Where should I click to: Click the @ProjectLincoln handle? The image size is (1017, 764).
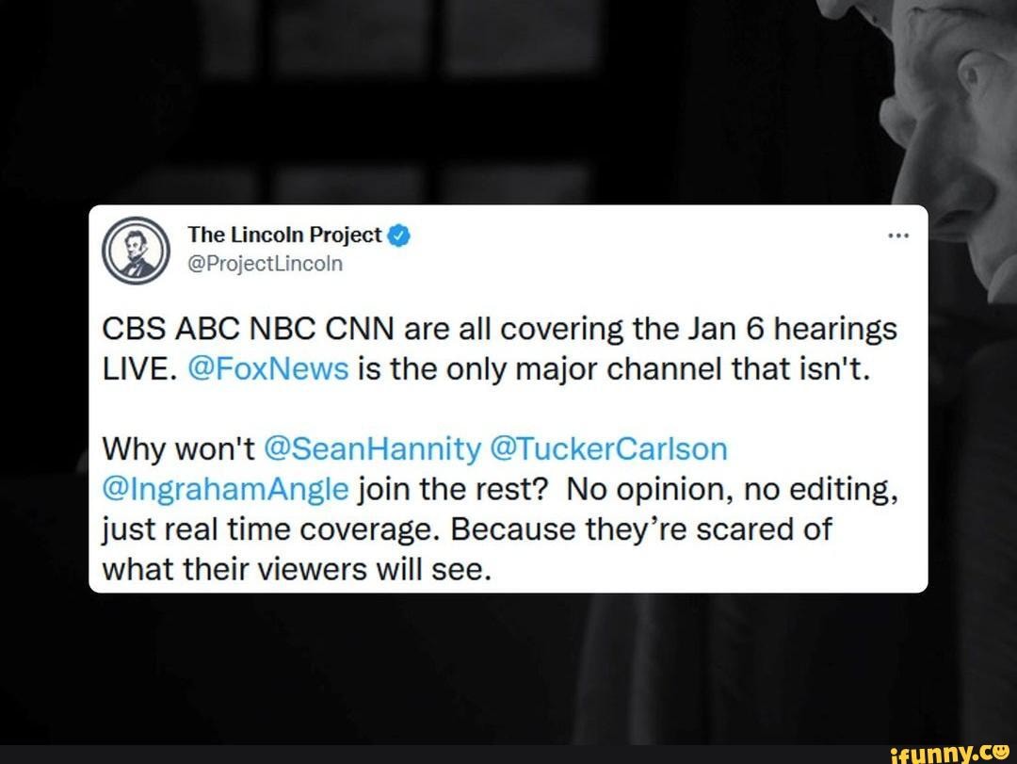coord(265,264)
